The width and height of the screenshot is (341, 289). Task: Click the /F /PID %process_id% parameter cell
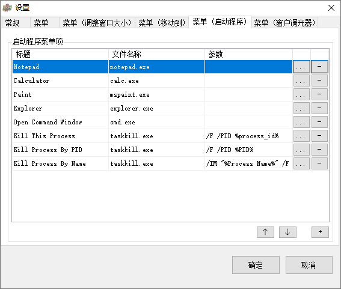click(248, 136)
